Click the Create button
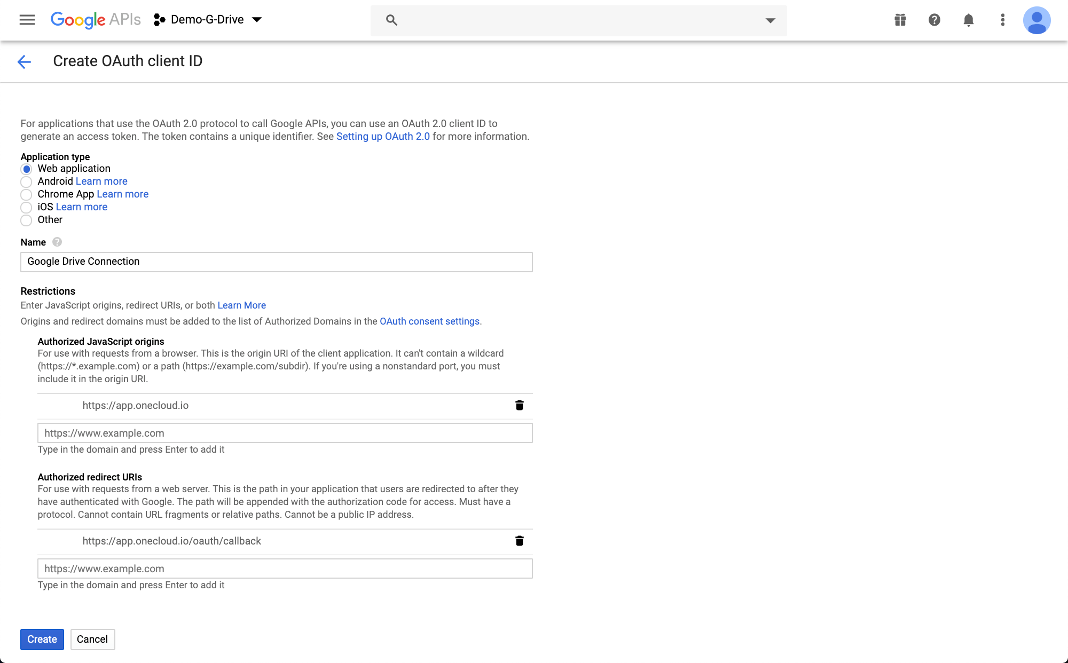1068x663 pixels. pyautogui.click(x=42, y=639)
